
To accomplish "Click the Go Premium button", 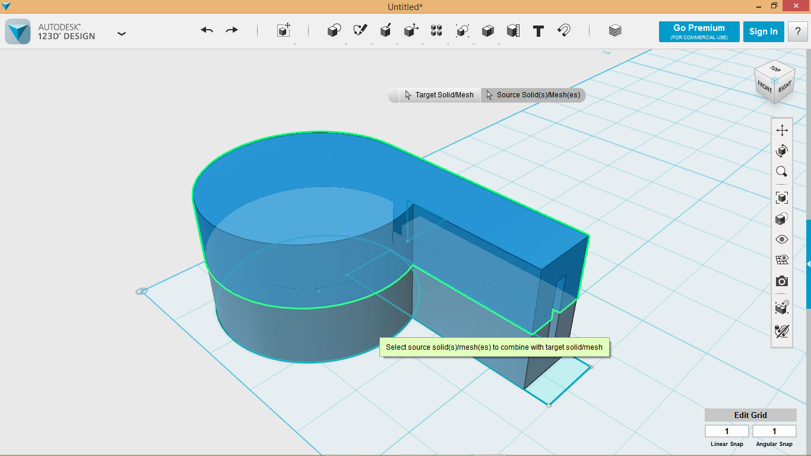I will [x=699, y=31].
